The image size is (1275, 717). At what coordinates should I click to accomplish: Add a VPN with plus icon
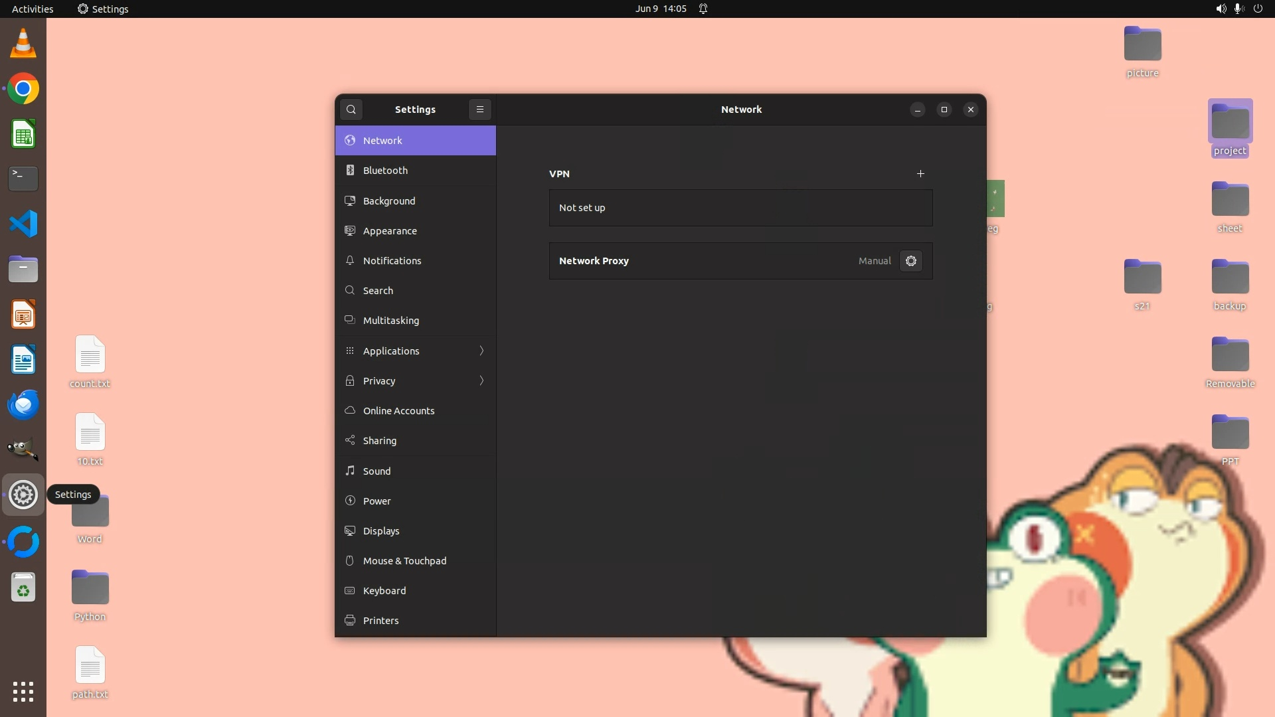[920, 173]
